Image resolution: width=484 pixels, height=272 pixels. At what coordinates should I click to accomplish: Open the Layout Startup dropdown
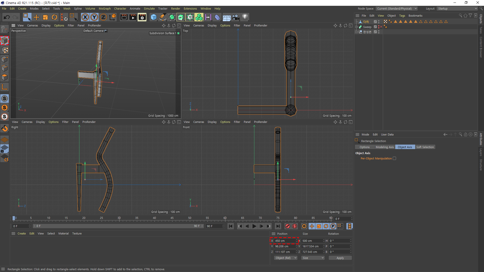tap(457, 9)
